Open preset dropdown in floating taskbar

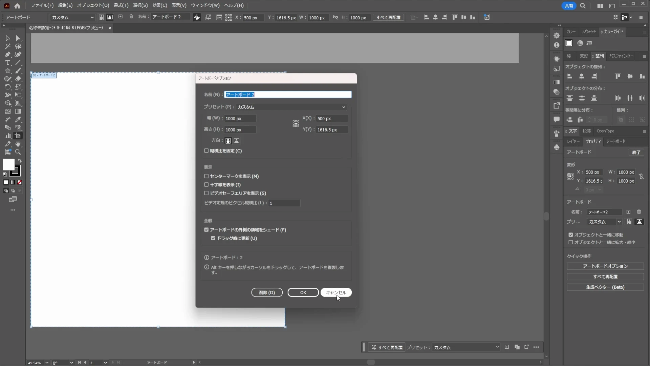pyautogui.click(x=466, y=347)
